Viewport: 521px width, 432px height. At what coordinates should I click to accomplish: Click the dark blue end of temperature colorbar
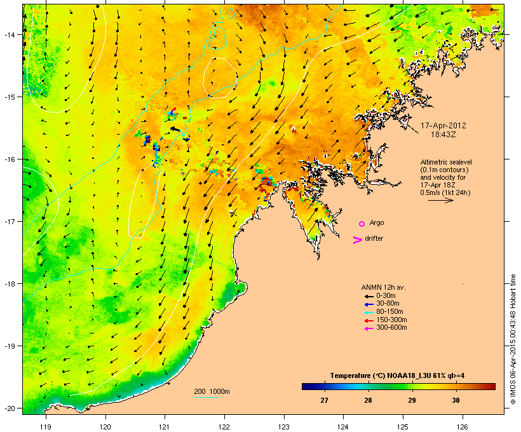[x=306, y=386]
